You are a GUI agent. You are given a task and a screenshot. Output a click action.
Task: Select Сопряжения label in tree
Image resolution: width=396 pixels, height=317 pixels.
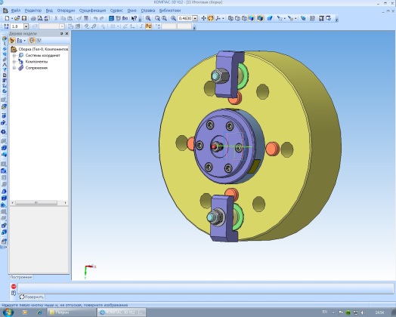click(x=36, y=68)
